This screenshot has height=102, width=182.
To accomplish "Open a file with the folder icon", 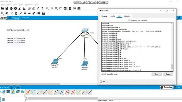I will pyautogui.click(x=3, y=8).
